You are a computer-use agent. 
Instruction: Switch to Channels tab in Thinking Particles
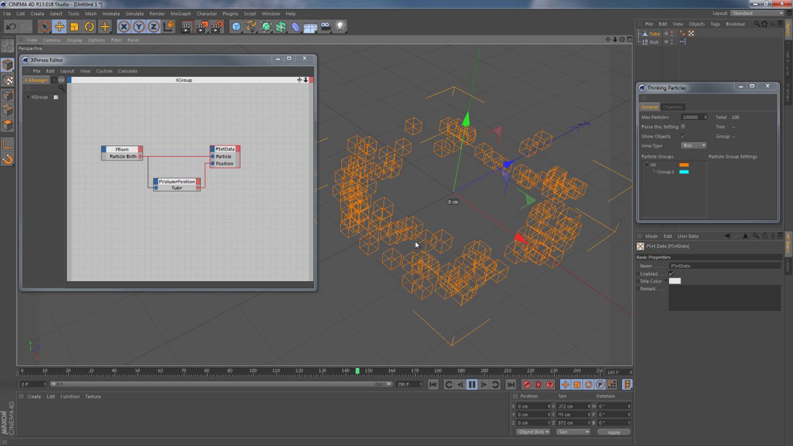[673, 107]
